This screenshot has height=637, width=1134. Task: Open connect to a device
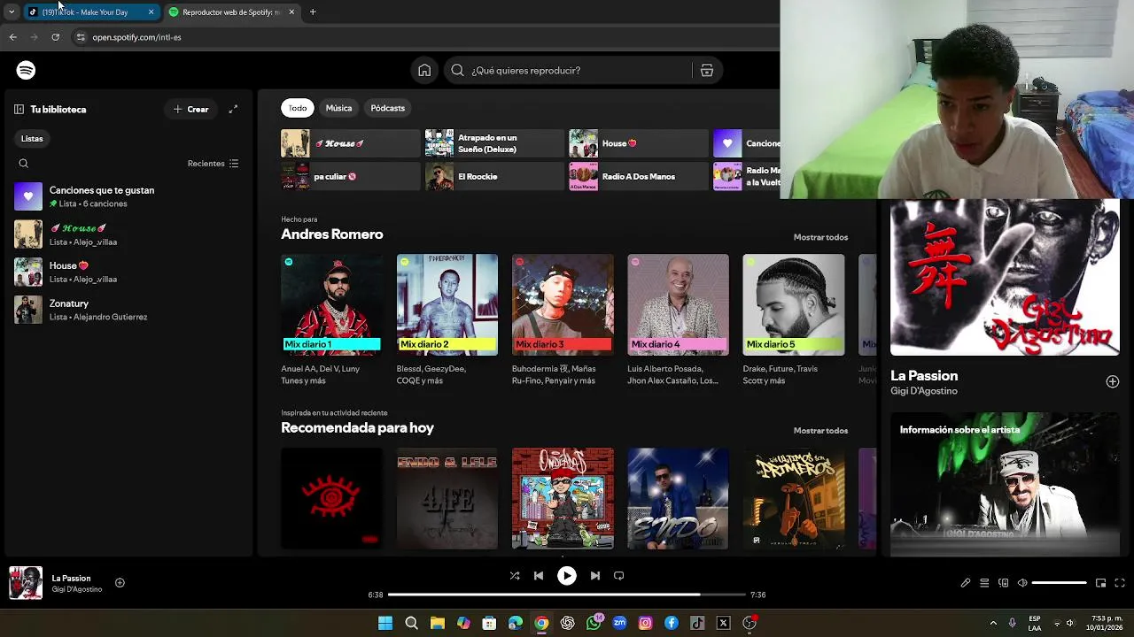tap(1004, 583)
